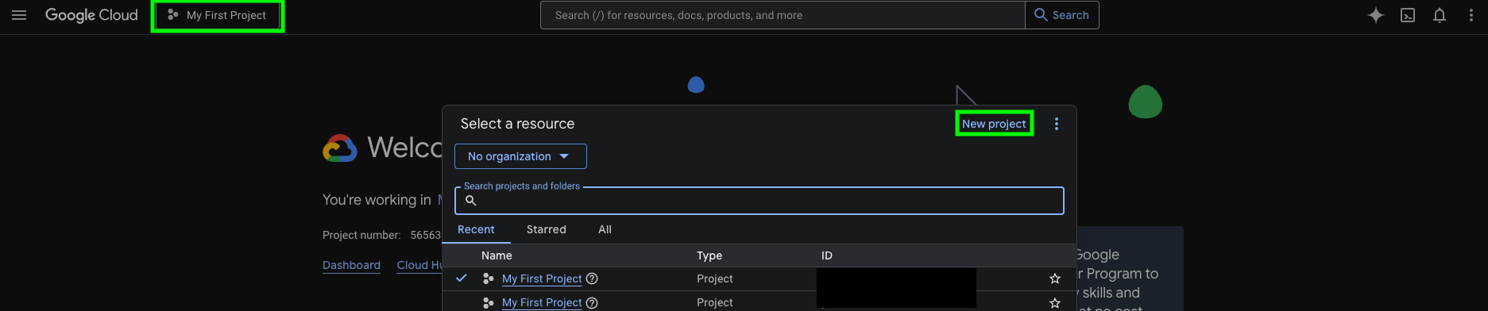Click the ID column header
The width and height of the screenshot is (1488, 311).
[827, 255]
